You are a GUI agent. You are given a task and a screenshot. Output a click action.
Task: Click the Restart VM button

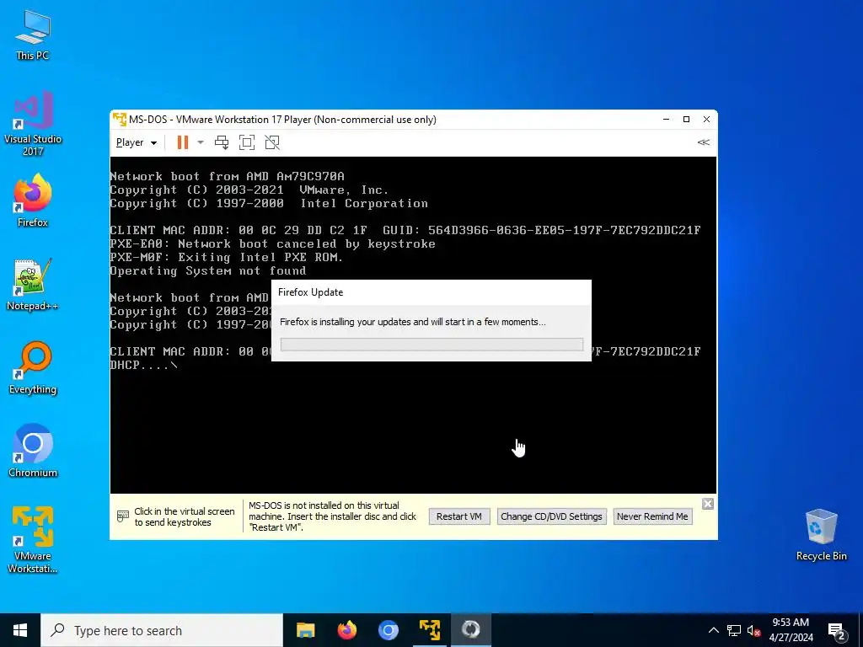click(x=459, y=516)
